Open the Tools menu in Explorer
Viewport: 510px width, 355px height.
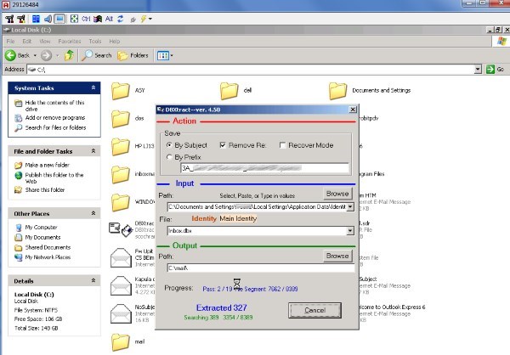tap(95, 42)
